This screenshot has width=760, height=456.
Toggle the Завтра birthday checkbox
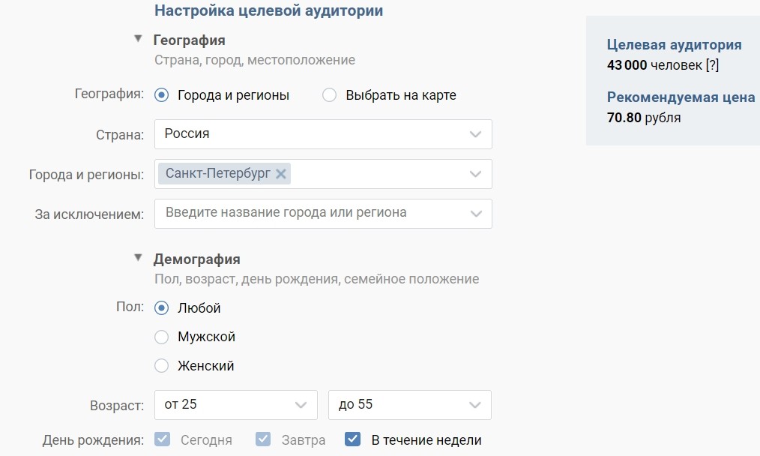tap(263, 439)
